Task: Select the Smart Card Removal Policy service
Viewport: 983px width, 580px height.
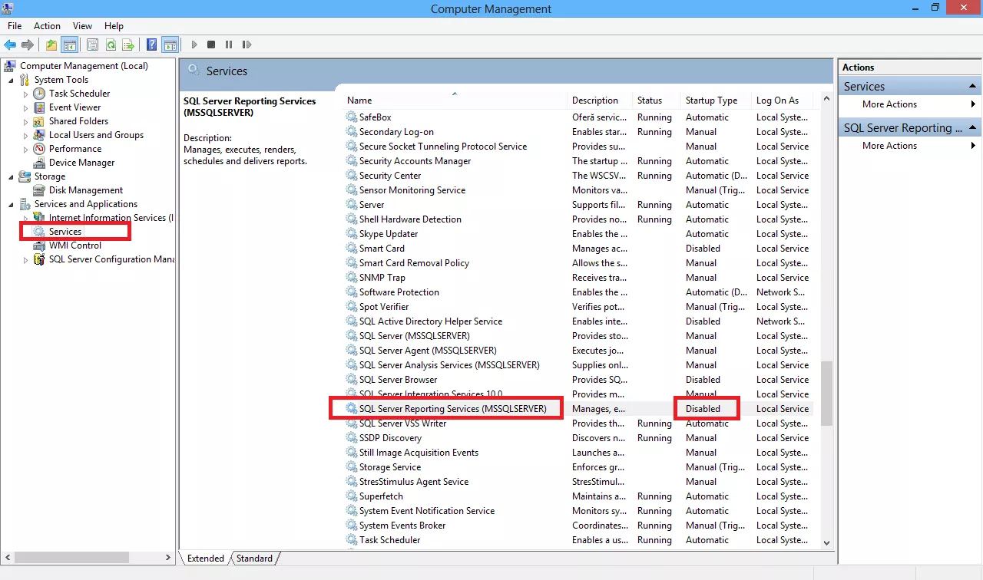Action: coord(578,263)
